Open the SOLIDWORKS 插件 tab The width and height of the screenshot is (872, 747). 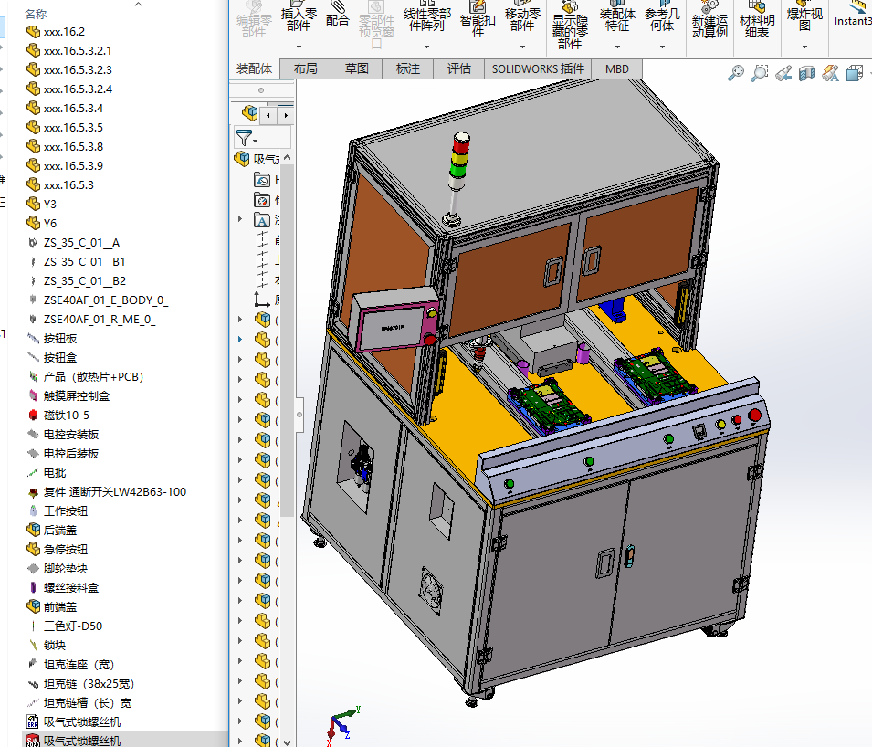pos(538,69)
